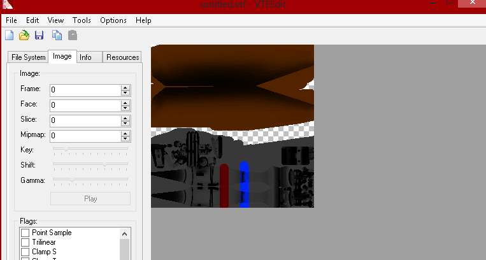Image resolution: width=486 pixels, height=260 pixels.
Task: Click into the Frame value field
Action: (x=85, y=90)
